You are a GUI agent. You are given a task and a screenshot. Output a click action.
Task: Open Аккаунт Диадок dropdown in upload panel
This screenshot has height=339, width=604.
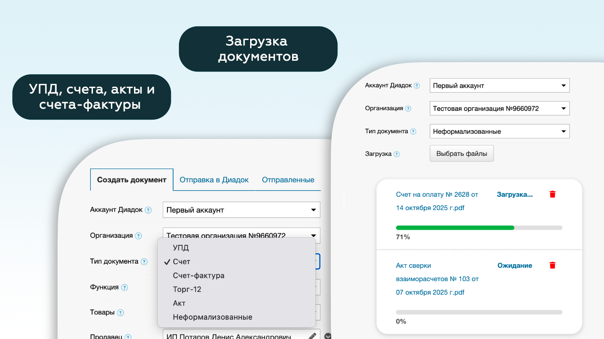pyautogui.click(x=499, y=86)
